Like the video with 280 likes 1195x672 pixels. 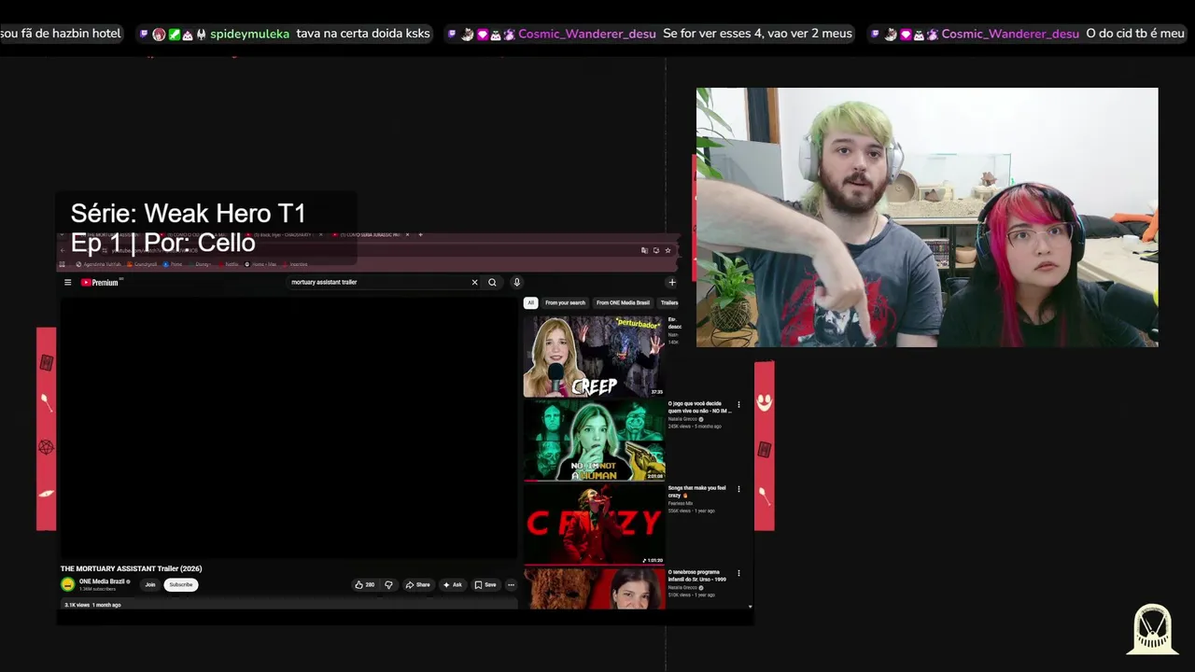(x=365, y=584)
